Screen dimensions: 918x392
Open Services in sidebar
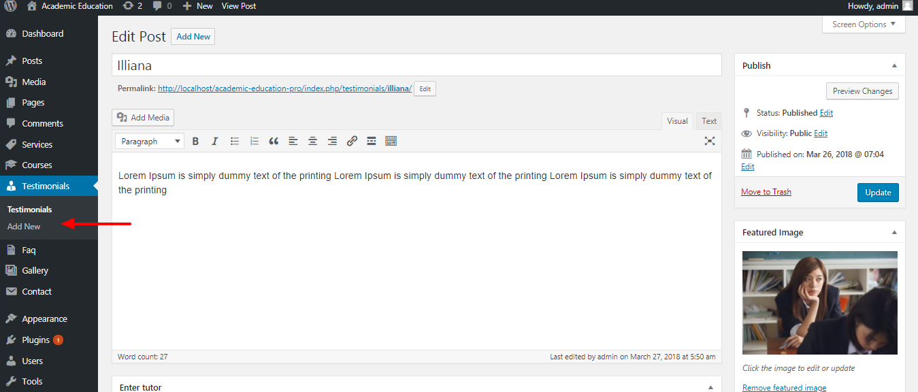coord(49,144)
